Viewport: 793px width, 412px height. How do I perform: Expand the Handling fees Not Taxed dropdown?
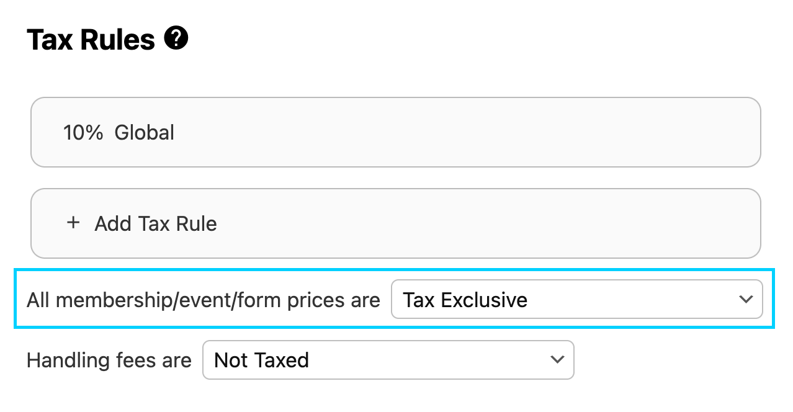click(388, 360)
